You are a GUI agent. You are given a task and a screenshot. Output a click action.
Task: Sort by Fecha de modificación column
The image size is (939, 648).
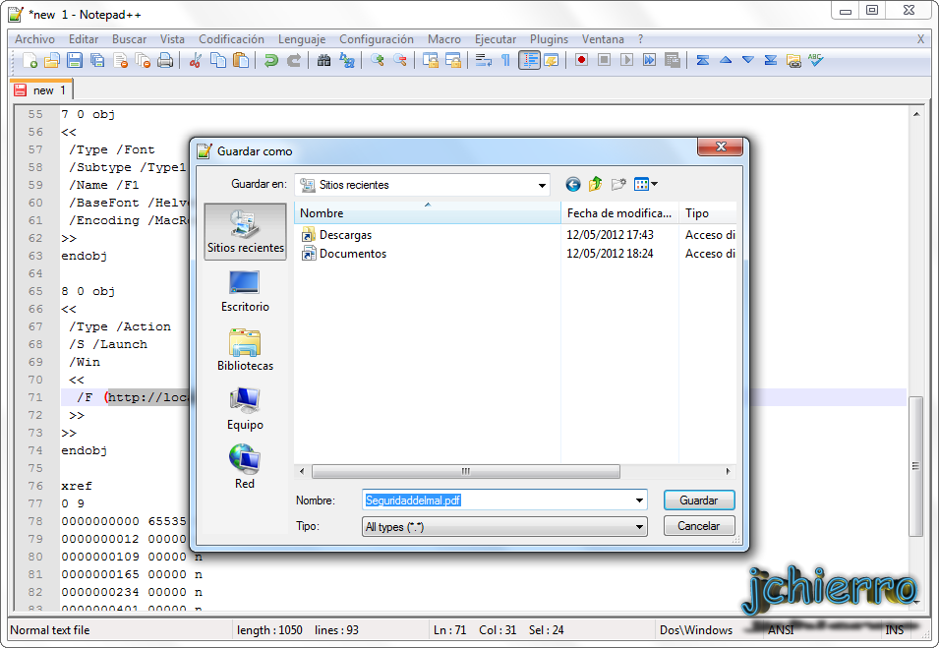click(619, 213)
